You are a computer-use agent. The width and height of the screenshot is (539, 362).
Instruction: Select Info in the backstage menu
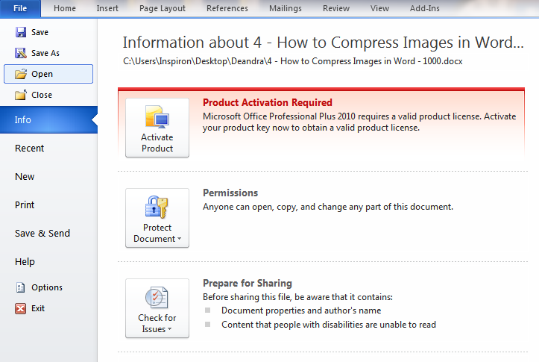click(48, 119)
